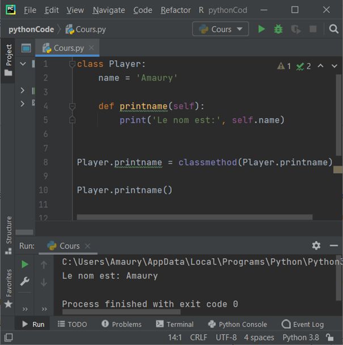Go to previous highlighted error arrow
Viewport: 343px width, 345px height.
[320, 66]
